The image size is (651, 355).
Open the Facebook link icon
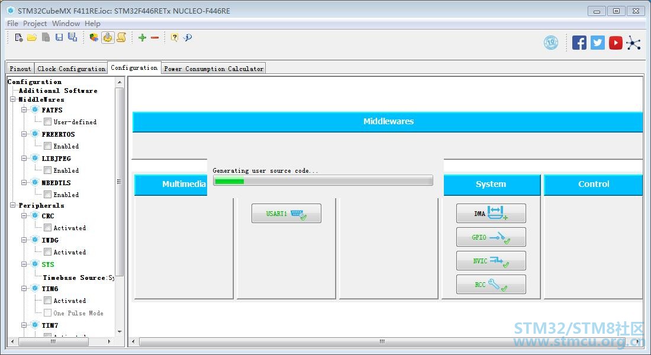point(579,43)
